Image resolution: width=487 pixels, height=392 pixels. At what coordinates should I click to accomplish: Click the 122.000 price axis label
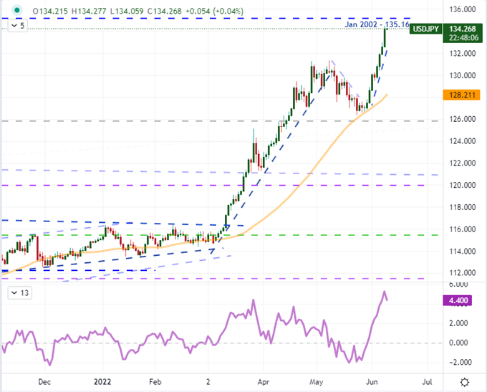(x=463, y=163)
